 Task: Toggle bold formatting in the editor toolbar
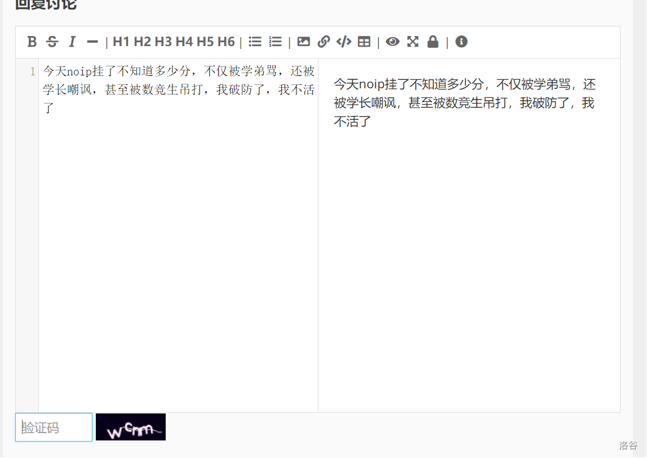tap(32, 42)
